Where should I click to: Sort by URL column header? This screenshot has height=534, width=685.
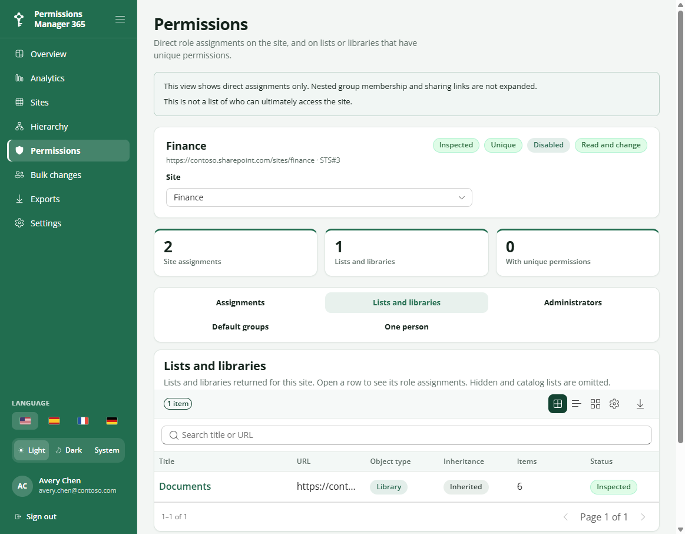point(303,462)
